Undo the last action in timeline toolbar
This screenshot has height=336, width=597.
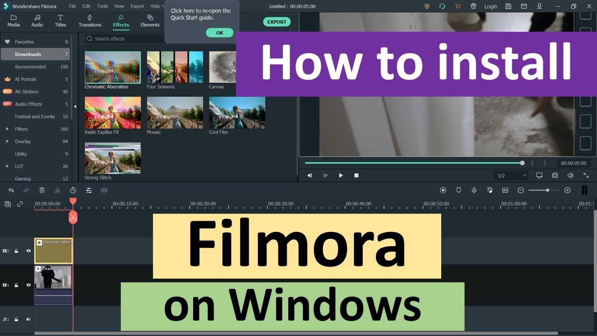pos(11,190)
